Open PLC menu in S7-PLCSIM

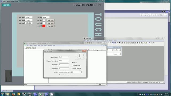point(98,41)
